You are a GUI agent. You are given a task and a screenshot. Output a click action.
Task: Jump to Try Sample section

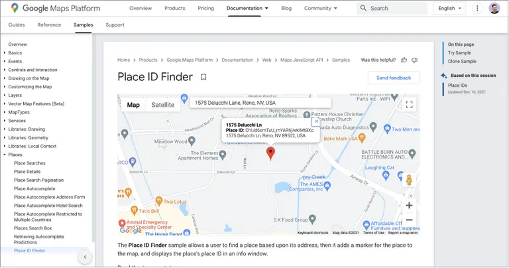(459, 52)
